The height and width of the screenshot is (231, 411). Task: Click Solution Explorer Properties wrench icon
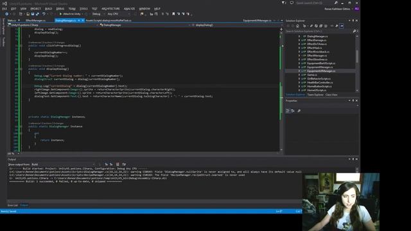pyautogui.click(x=337, y=26)
